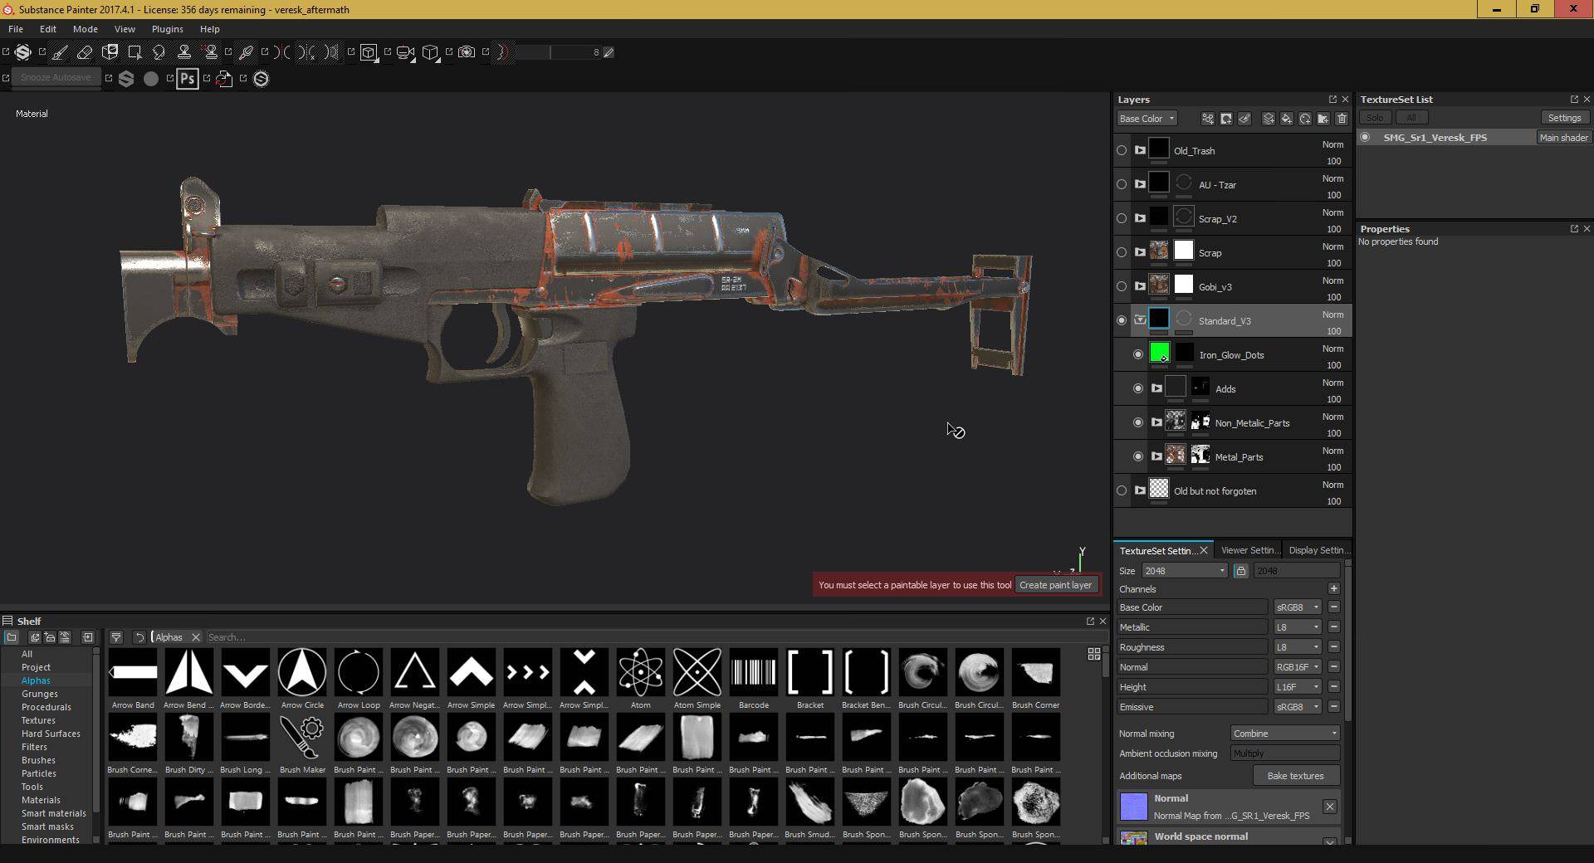Screen dimensions: 1594x863
Task: Select the Material picker eyedropper tool
Action: point(246,52)
